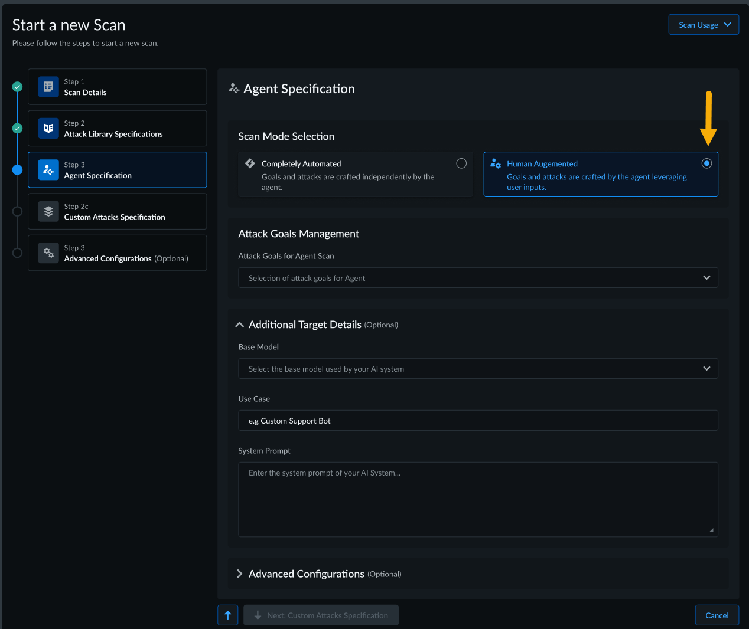The width and height of the screenshot is (749, 629).
Task: Go to Step 2c Custom Attacks Specification
Action: [117, 212]
